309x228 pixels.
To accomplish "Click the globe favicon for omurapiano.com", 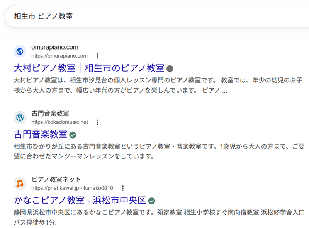I will click(x=20, y=51).
